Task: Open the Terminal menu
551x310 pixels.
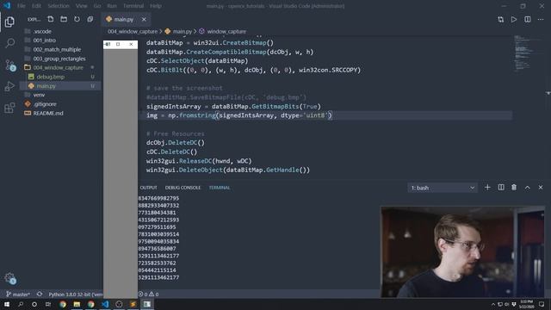Action: [x=133, y=6]
